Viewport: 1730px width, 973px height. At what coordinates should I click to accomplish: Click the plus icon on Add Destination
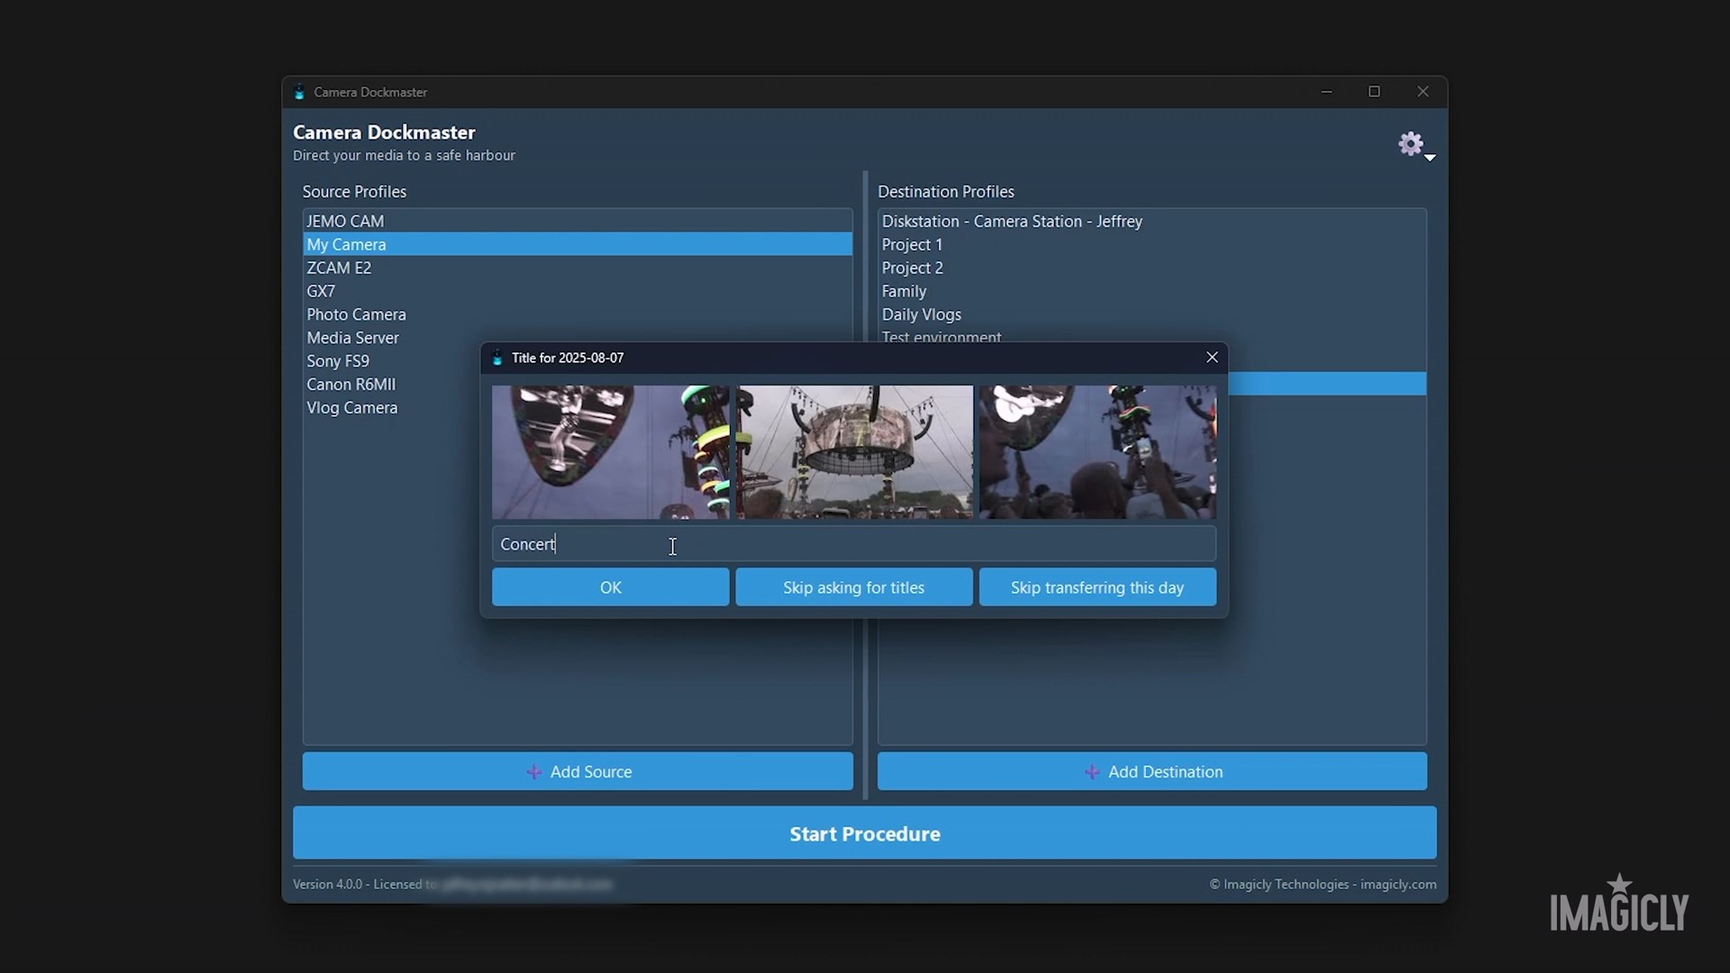coord(1092,772)
